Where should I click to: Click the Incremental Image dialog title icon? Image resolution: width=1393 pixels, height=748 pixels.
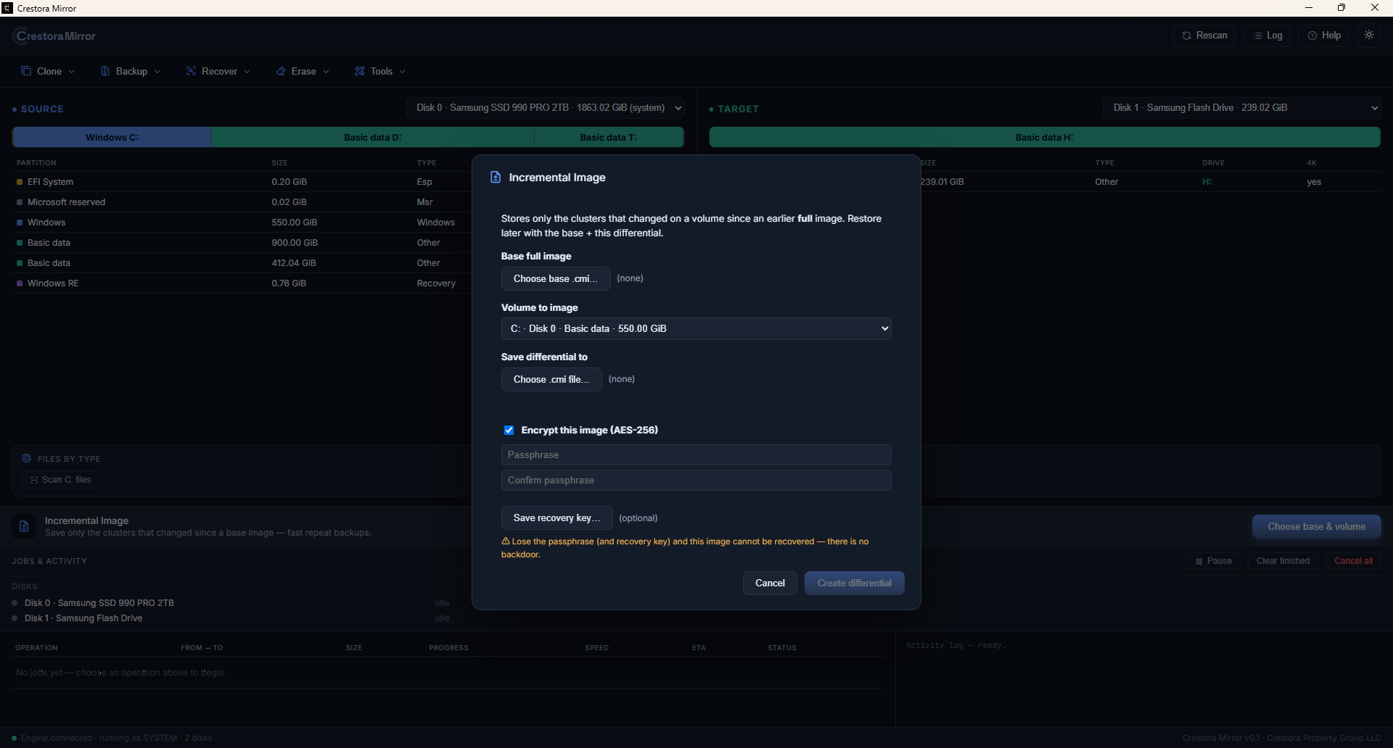click(496, 178)
